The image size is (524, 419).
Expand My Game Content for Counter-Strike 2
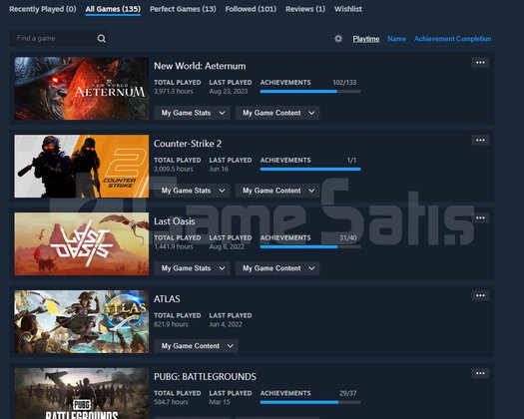tap(277, 191)
